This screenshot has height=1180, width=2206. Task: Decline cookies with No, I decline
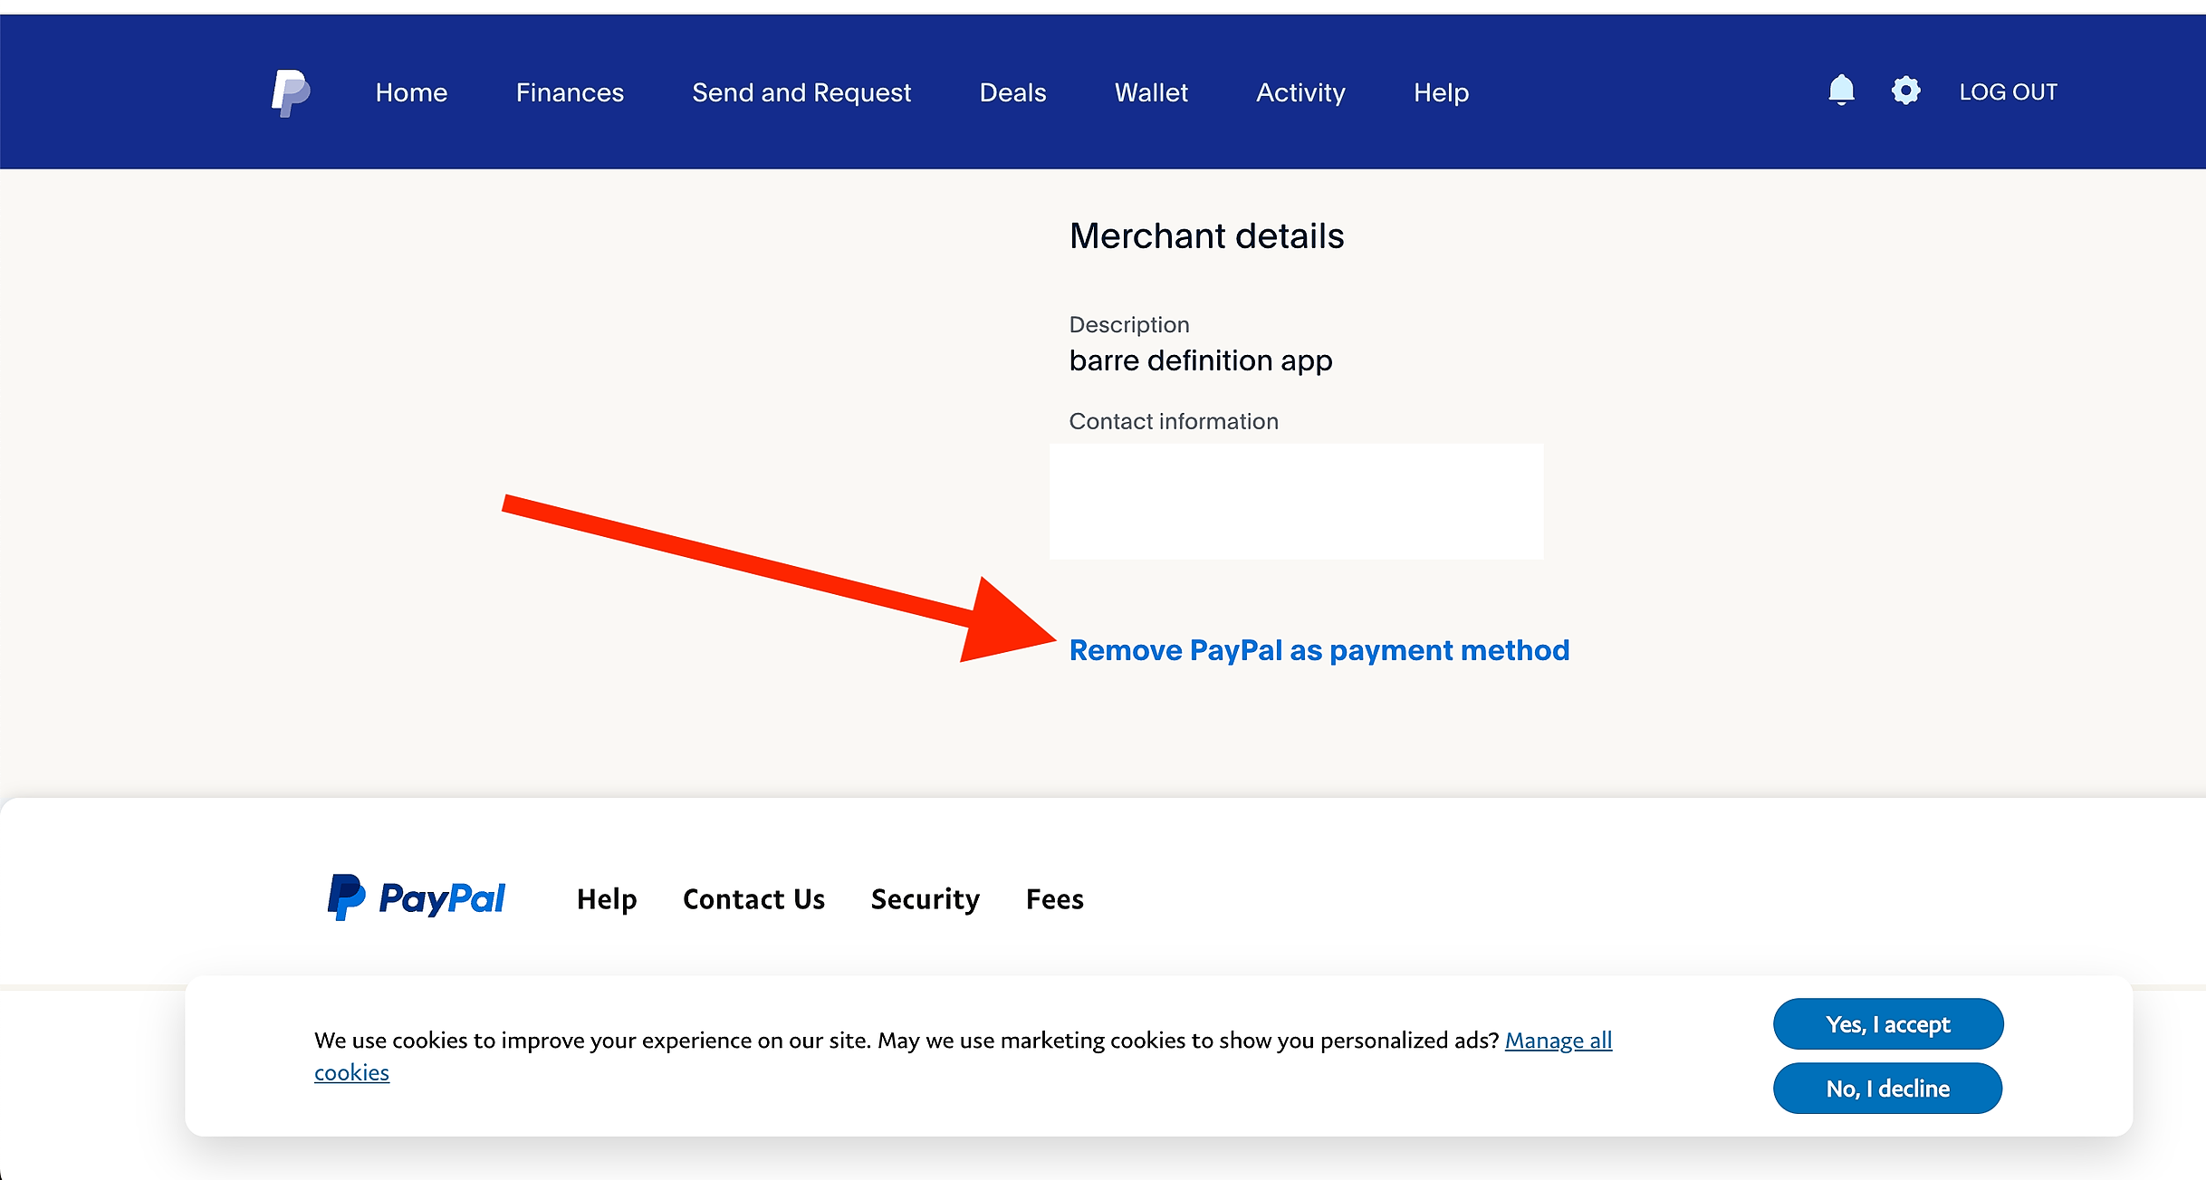point(1887,1089)
